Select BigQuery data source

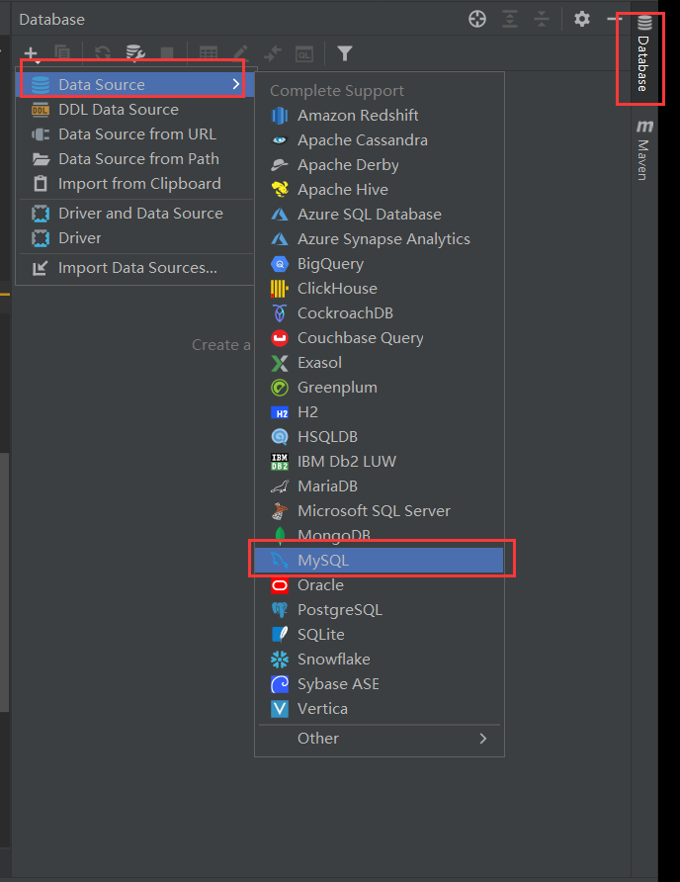(x=380, y=264)
